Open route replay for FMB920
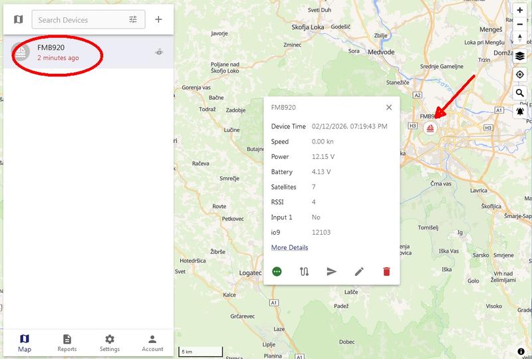 [305, 271]
